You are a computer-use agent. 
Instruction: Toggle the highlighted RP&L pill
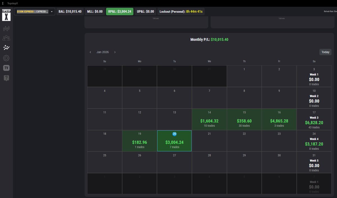pos(119,11)
